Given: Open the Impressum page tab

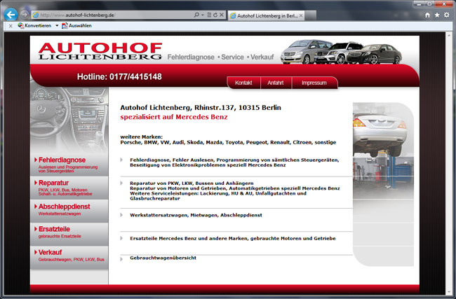Looking at the screenshot, I should (314, 83).
